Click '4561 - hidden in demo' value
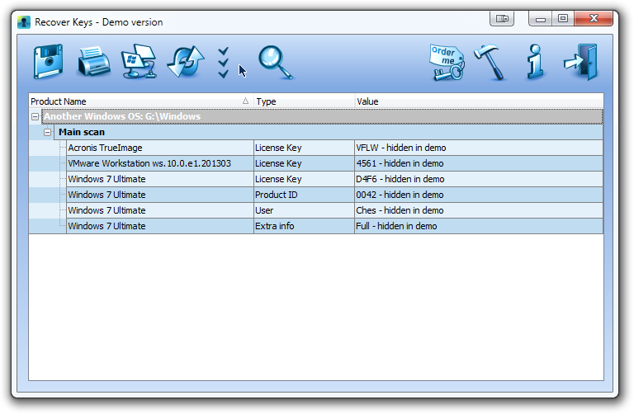The width and height of the screenshot is (634, 414). tap(400, 163)
